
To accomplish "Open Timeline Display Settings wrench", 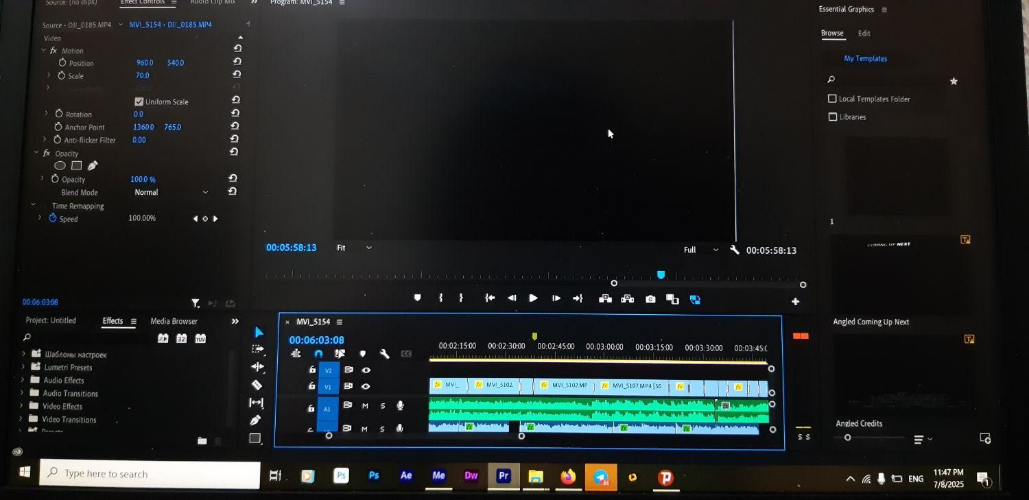I will [x=384, y=354].
